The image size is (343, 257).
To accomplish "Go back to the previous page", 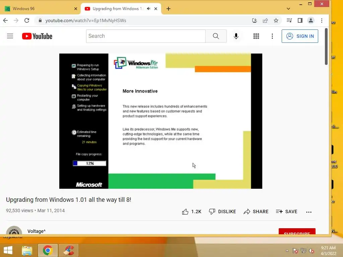I will tap(5, 20).
